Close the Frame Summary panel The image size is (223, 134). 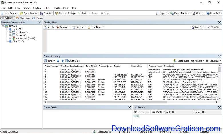(220, 56)
